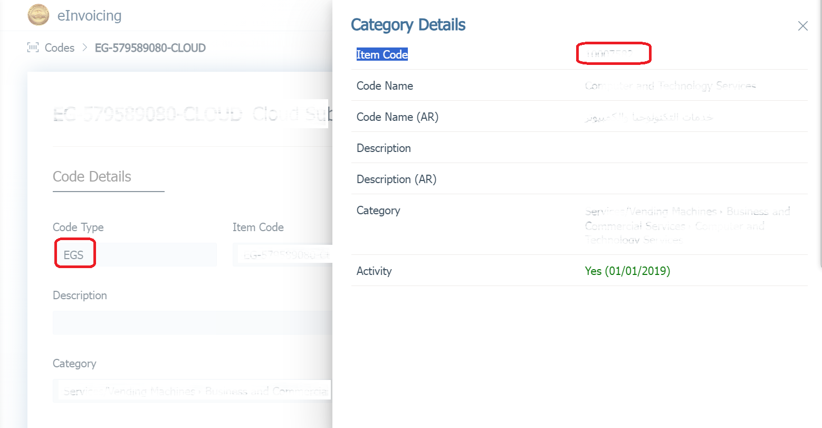Click the Description input field
Image resolution: width=822 pixels, height=428 pixels.
(x=193, y=322)
